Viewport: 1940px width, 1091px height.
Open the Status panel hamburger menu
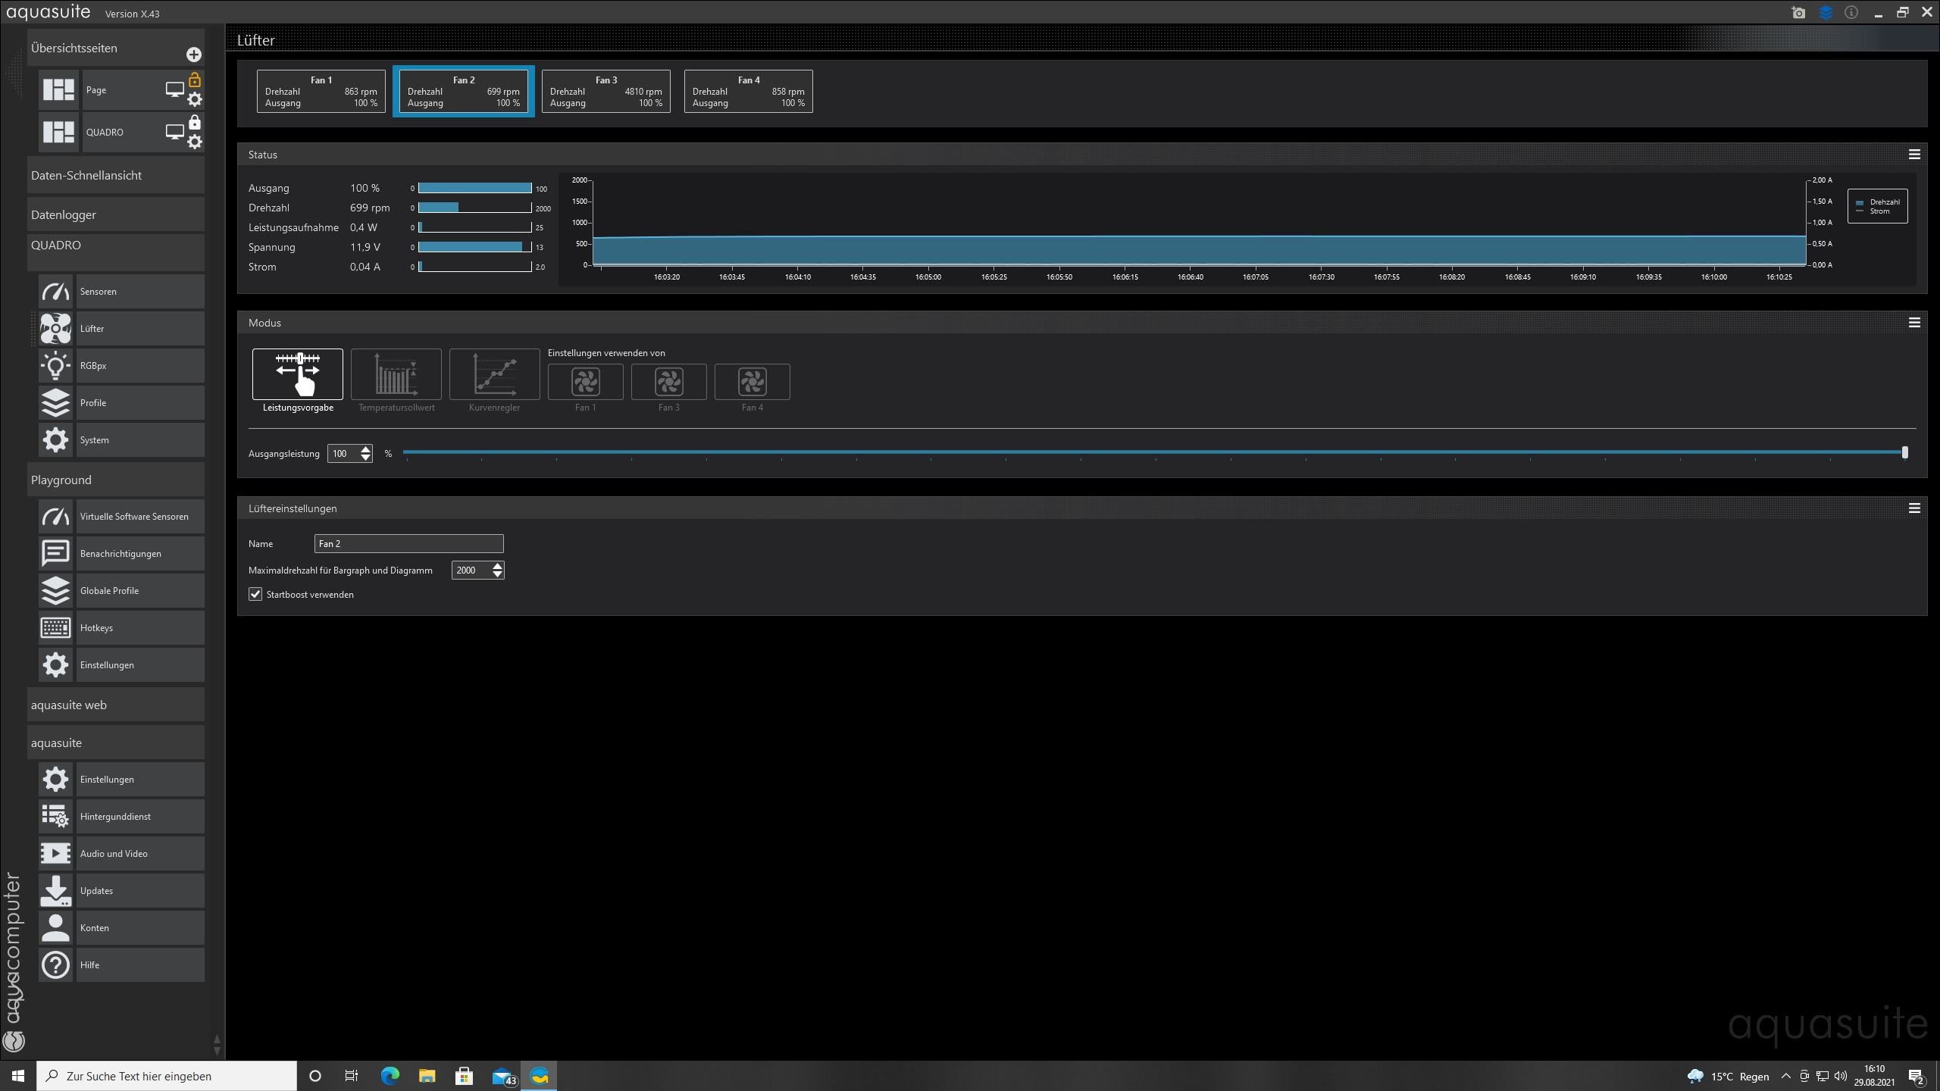pos(1914,155)
